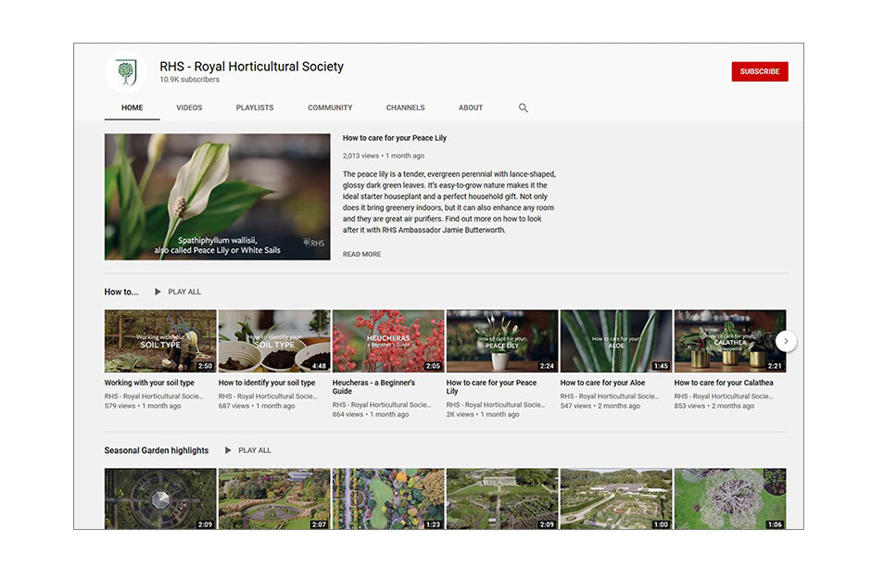The image size is (871, 581).
Task: Select the Channels tab
Action: 405,107
